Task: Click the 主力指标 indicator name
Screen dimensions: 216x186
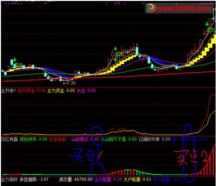Action: coord(9,179)
